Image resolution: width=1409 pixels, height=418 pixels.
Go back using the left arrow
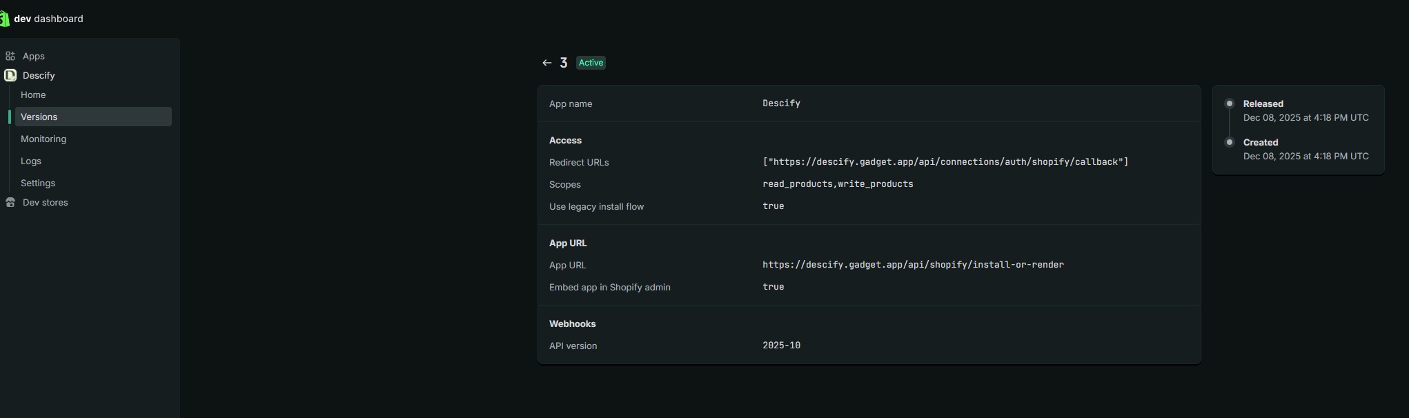[547, 63]
